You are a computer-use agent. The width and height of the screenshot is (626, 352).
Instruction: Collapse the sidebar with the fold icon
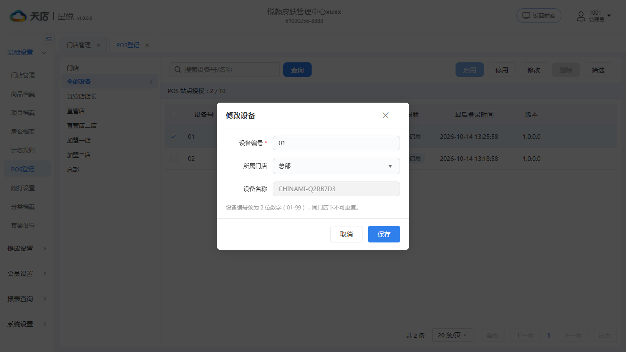point(49,38)
